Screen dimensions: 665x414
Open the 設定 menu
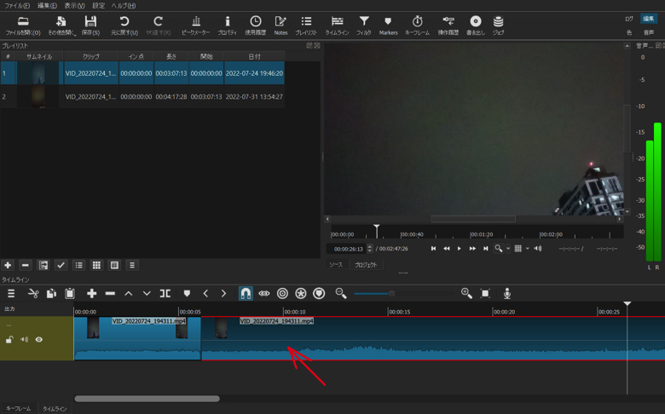pyautogui.click(x=98, y=5)
